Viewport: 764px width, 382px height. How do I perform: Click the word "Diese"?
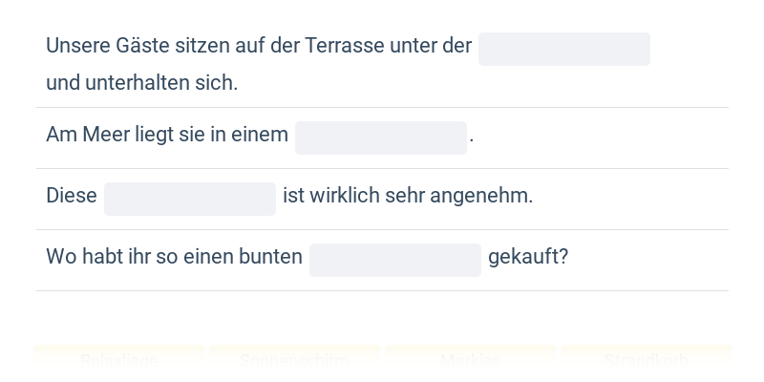pyautogui.click(x=72, y=196)
